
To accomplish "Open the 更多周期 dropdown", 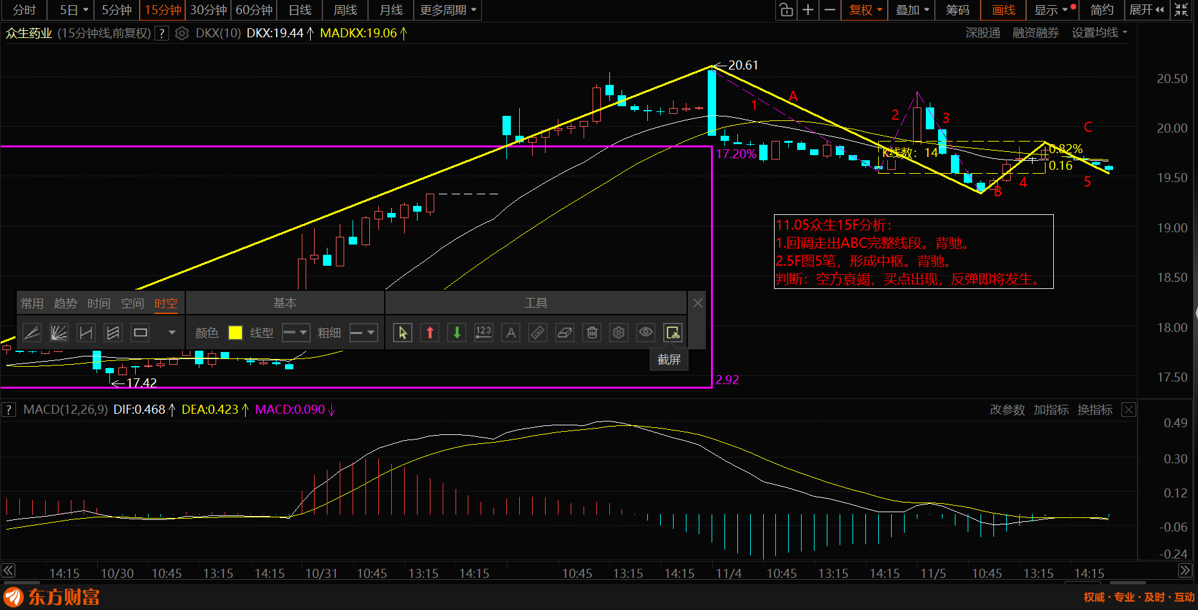I will click(x=448, y=10).
